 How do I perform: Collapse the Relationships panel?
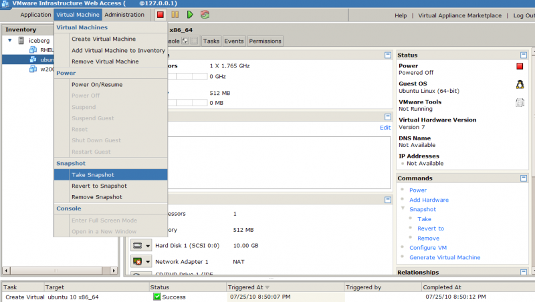524,272
